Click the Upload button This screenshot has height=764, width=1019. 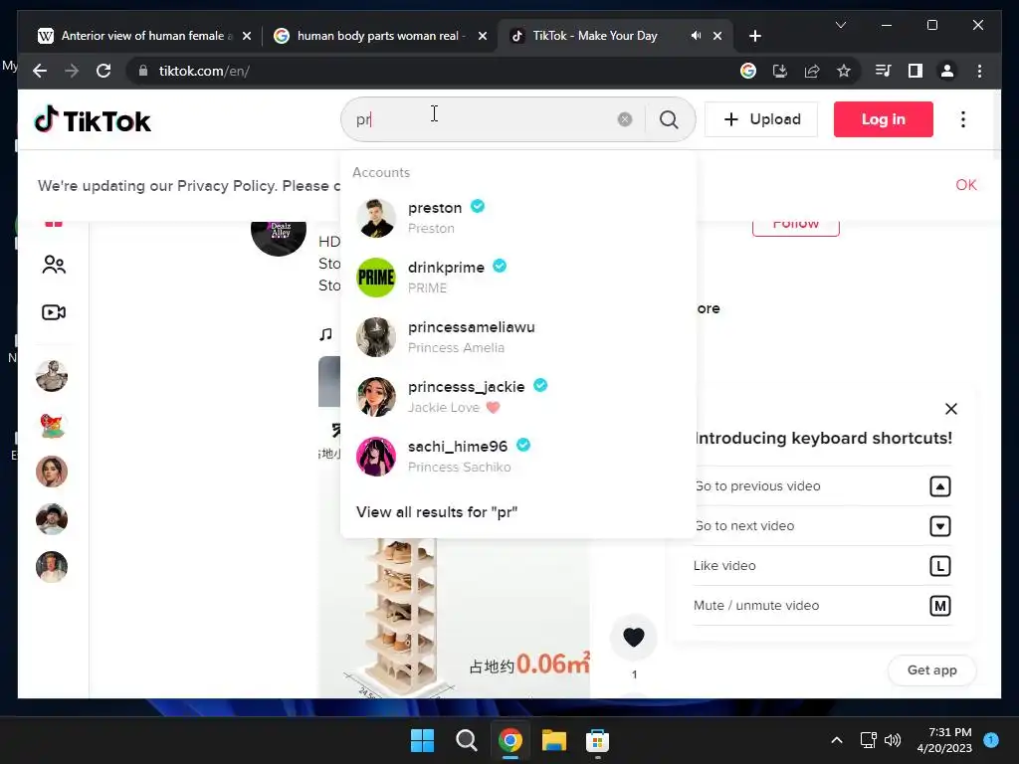click(x=761, y=119)
